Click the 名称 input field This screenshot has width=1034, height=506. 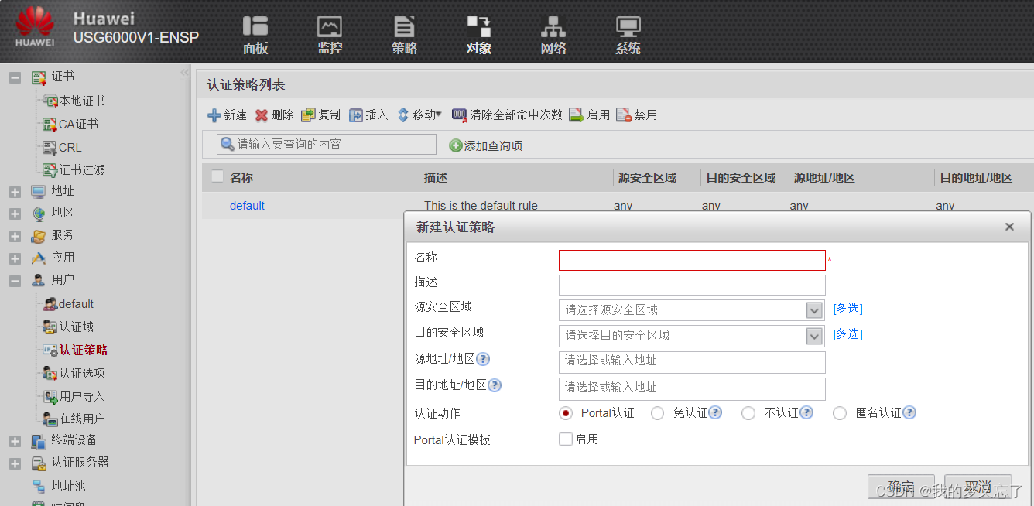point(691,260)
